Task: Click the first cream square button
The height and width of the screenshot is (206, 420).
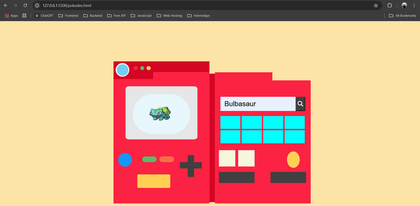Action: pyautogui.click(x=227, y=158)
